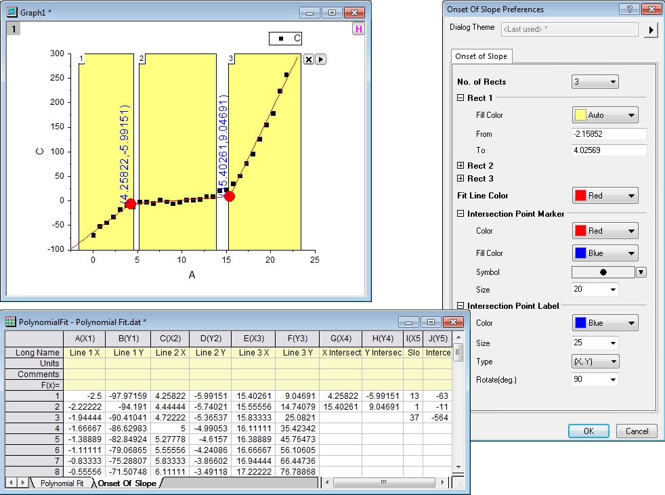Click the arrow button beside rectangle 3

point(321,60)
